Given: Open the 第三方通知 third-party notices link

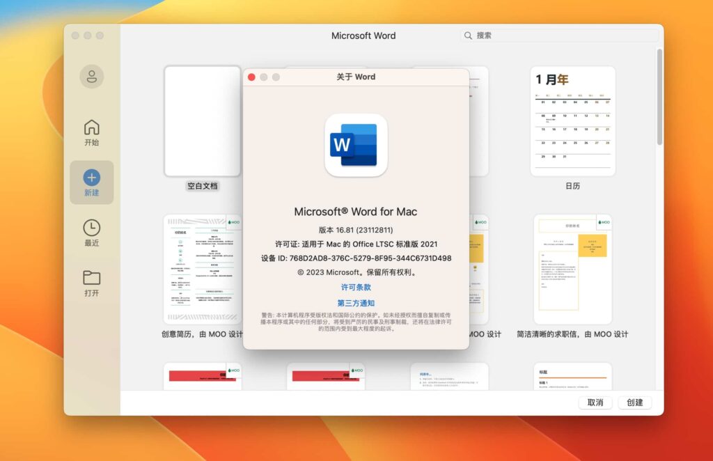Looking at the screenshot, I should [356, 303].
